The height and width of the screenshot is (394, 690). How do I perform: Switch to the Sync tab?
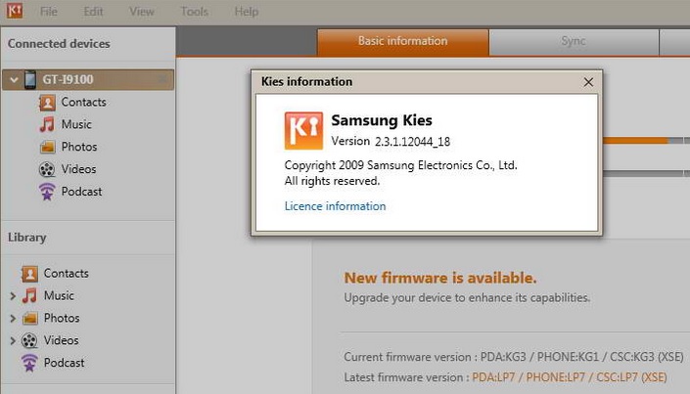[x=574, y=42]
